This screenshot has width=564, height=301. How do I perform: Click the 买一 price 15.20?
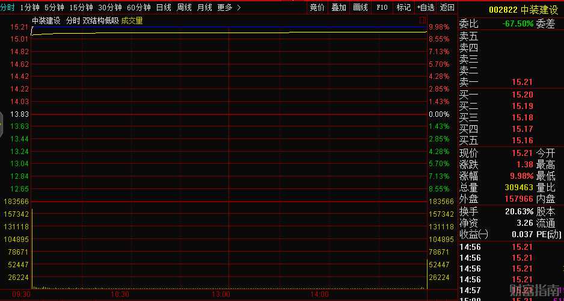pos(523,95)
